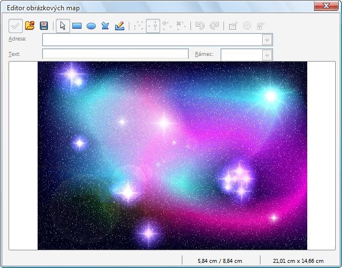The height and width of the screenshot is (268, 342).
Task: Toggle the Active hotspot state icon
Action: [233, 26]
